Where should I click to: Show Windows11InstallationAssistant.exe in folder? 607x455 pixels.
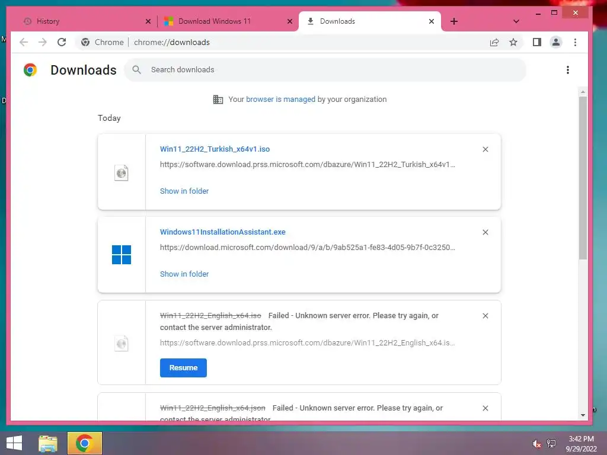pyautogui.click(x=184, y=274)
